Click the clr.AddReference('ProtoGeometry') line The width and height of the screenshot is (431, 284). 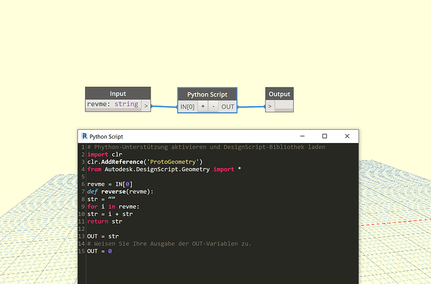[145, 162]
